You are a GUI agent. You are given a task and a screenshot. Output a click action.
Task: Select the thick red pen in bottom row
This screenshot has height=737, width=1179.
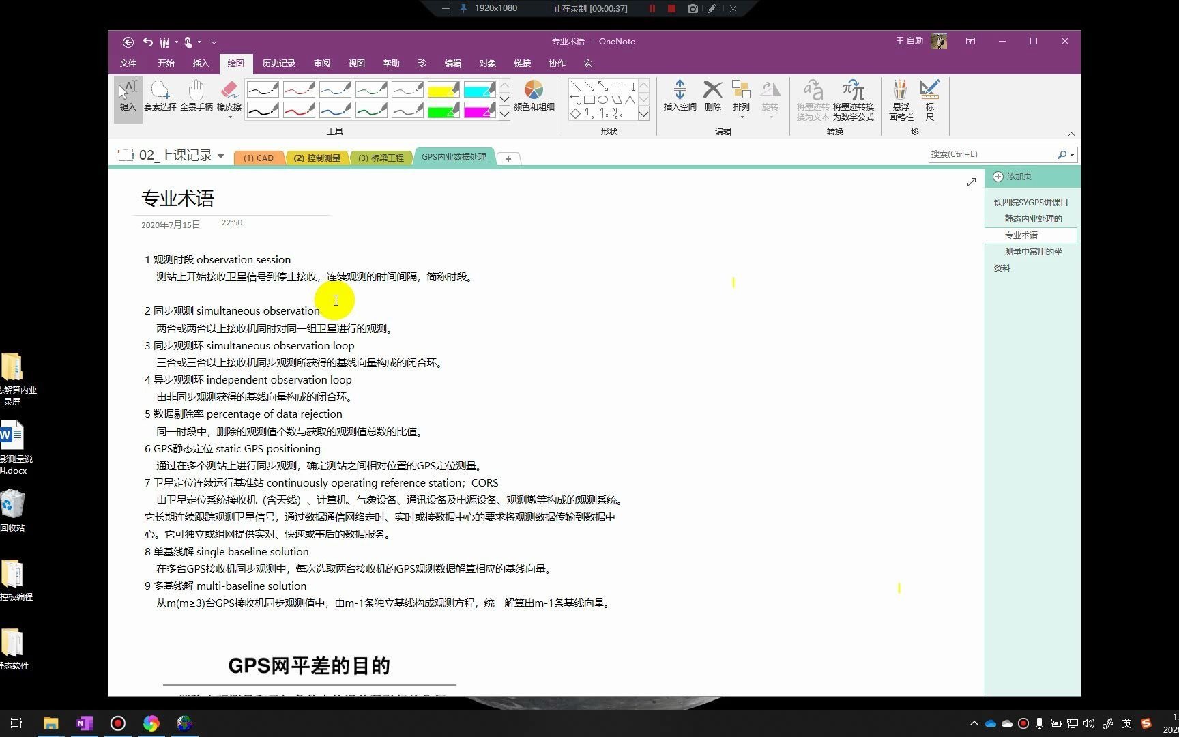click(299, 110)
